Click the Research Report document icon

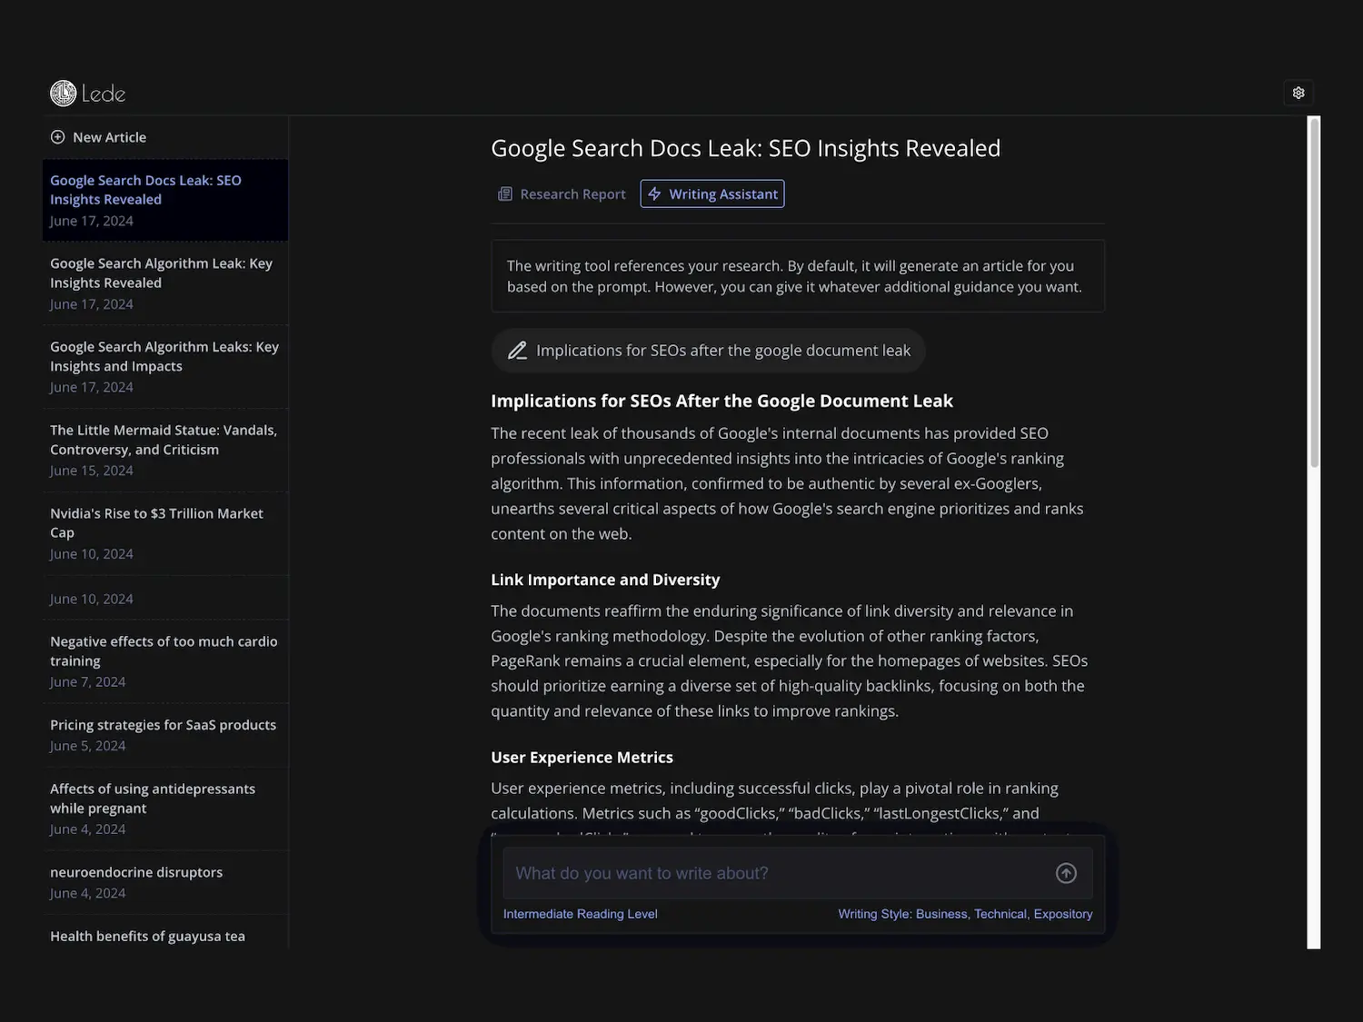[505, 193]
